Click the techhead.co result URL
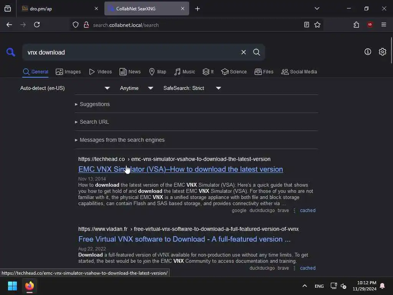This screenshot has width=393, height=295. [174, 159]
